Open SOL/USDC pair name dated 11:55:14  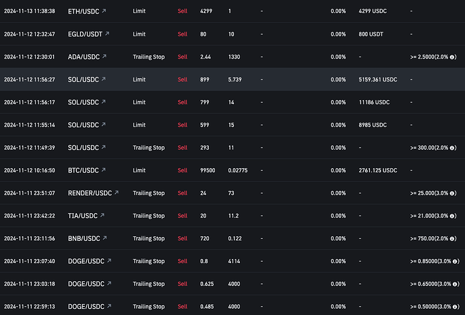[x=84, y=125]
